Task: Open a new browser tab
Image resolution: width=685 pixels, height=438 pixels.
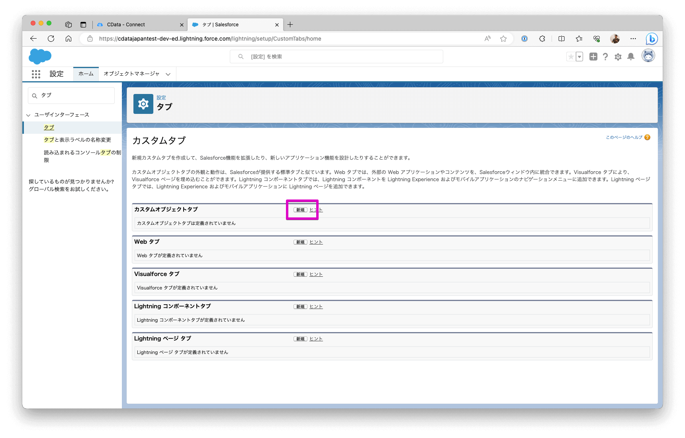Action: (x=290, y=25)
